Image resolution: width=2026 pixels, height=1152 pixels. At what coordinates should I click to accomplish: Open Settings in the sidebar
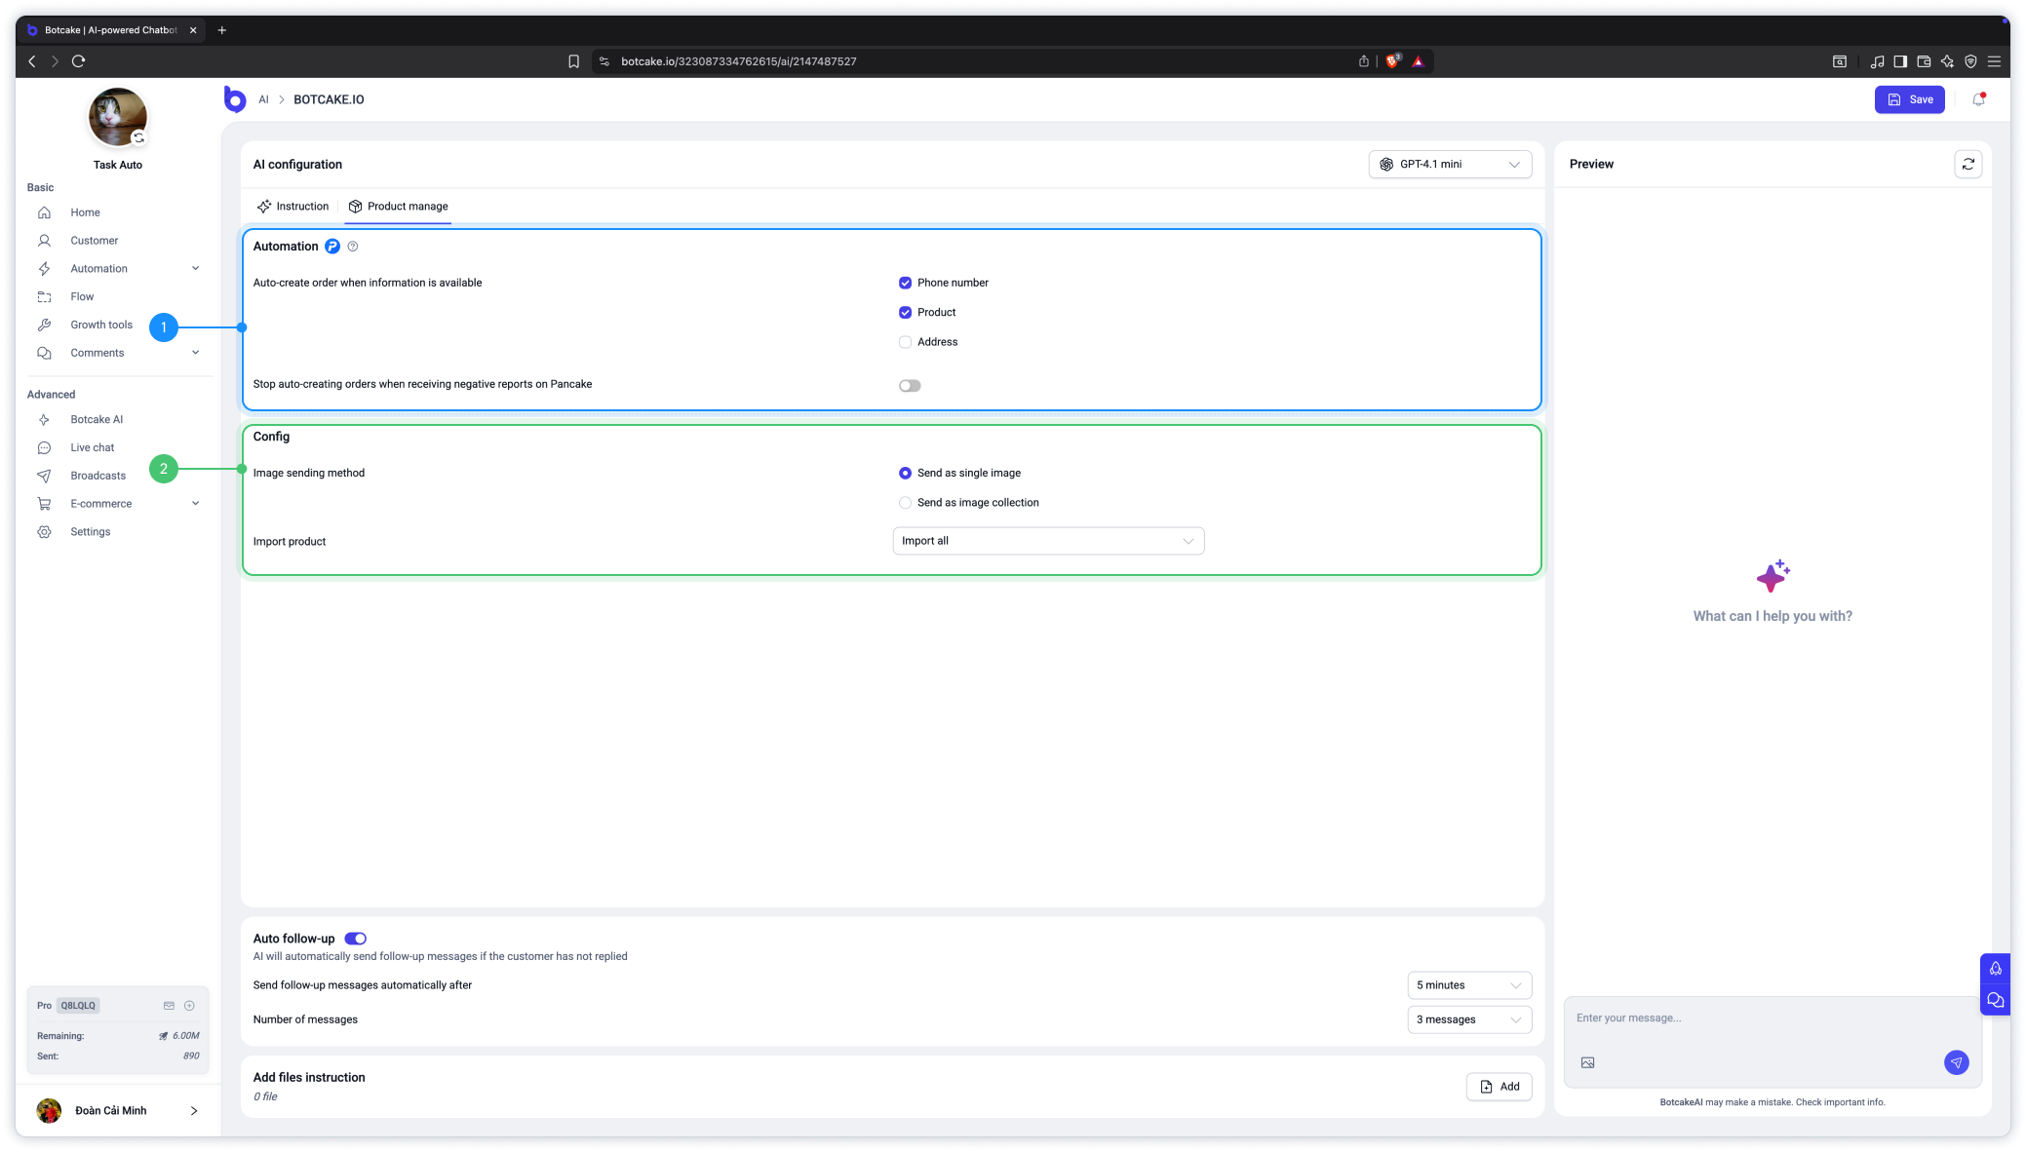pos(90,532)
